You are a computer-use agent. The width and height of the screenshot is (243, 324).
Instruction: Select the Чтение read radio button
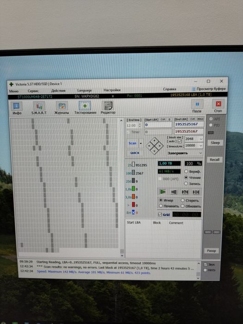(x=186, y=177)
